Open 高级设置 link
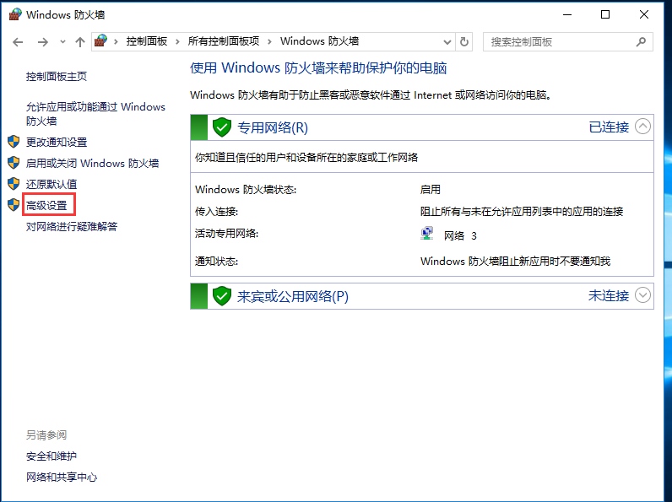The height and width of the screenshot is (502, 672). pos(46,206)
